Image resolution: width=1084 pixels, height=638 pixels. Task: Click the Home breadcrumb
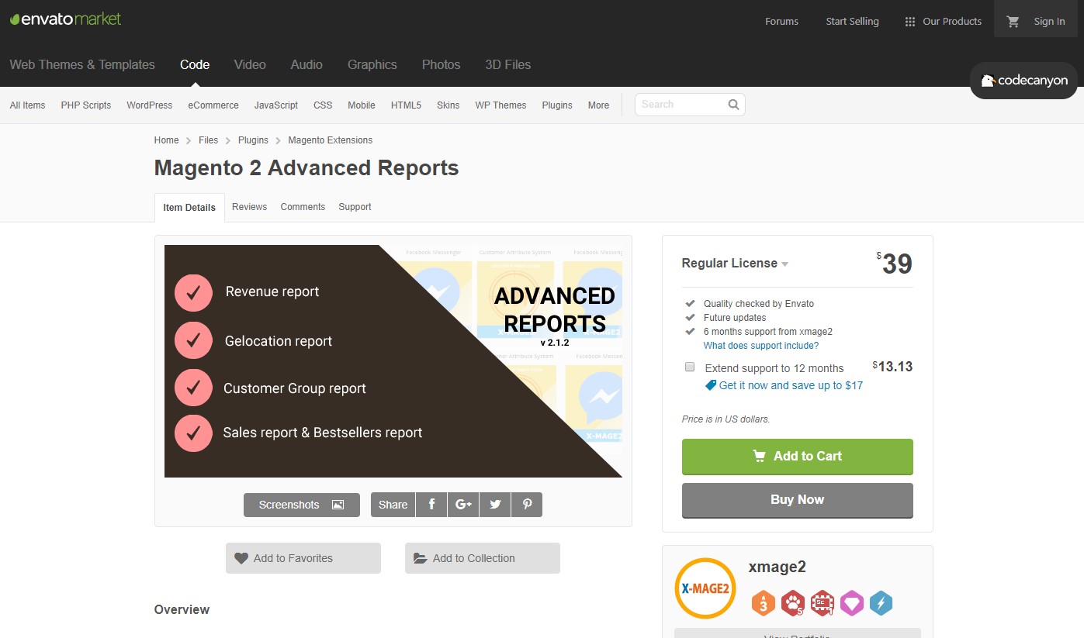point(167,140)
